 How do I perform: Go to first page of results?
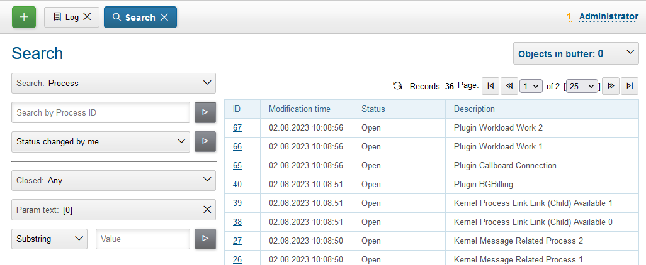click(491, 86)
